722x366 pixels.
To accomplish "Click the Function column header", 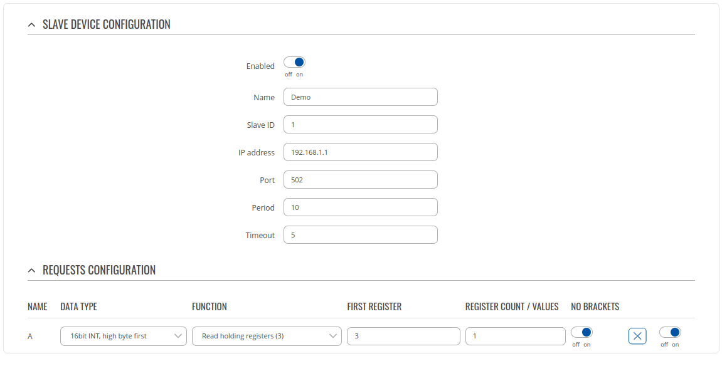I will tap(209, 306).
